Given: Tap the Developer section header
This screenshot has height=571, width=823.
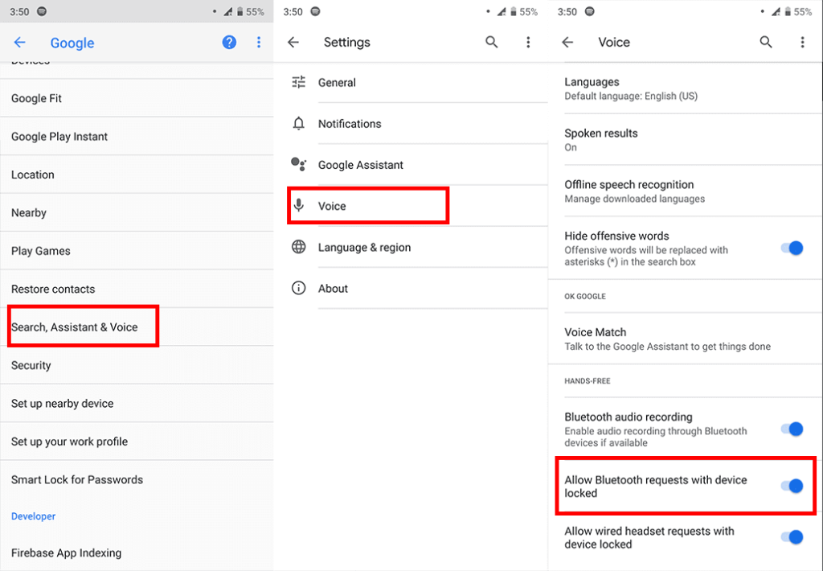Looking at the screenshot, I should pos(33,516).
